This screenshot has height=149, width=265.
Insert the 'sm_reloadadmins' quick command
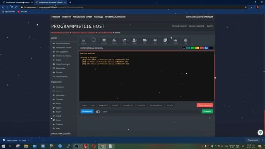pos(156,105)
